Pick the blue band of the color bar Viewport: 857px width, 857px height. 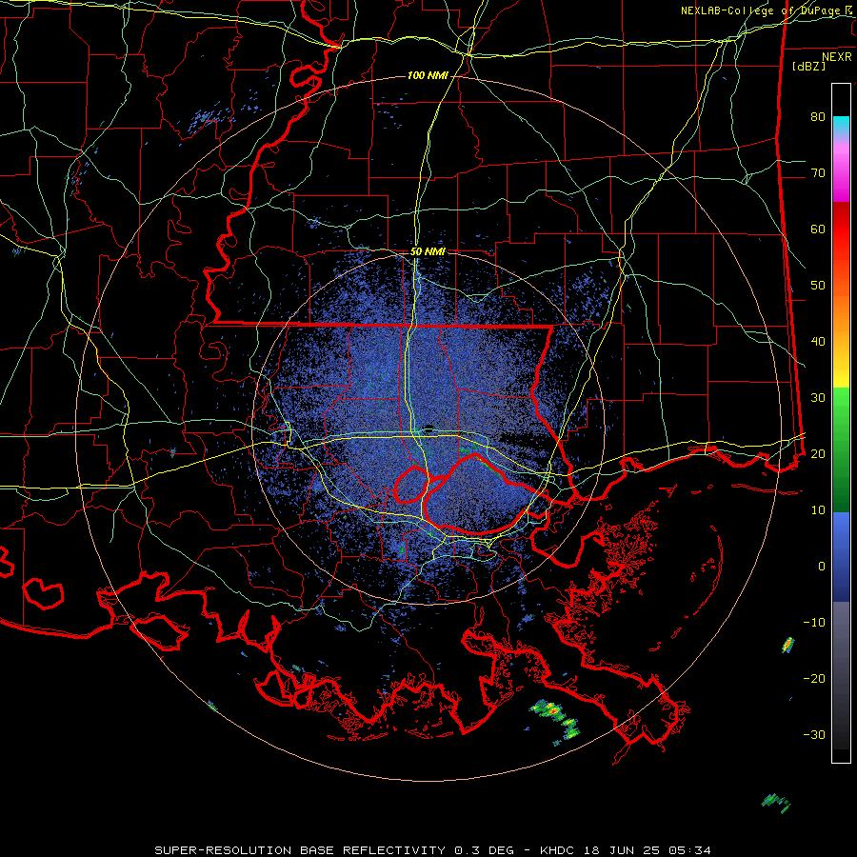841,556
